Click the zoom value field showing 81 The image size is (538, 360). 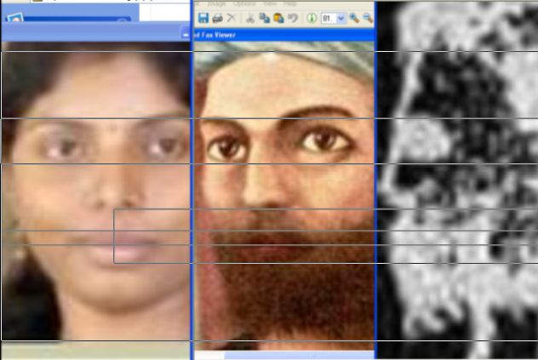point(329,18)
